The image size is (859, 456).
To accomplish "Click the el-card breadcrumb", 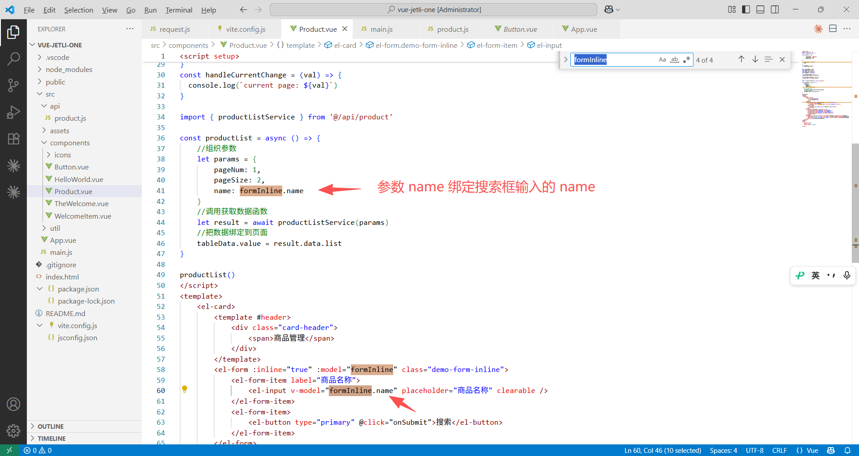I will [340, 45].
